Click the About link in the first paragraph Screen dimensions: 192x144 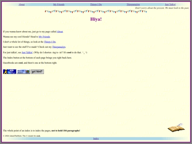pyautogui.click(x=60, y=32)
